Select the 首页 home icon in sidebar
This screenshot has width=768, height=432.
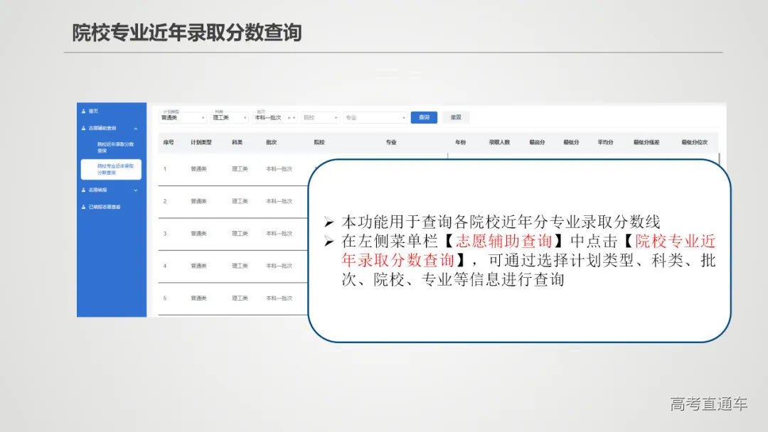pyautogui.click(x=83, y=111)
